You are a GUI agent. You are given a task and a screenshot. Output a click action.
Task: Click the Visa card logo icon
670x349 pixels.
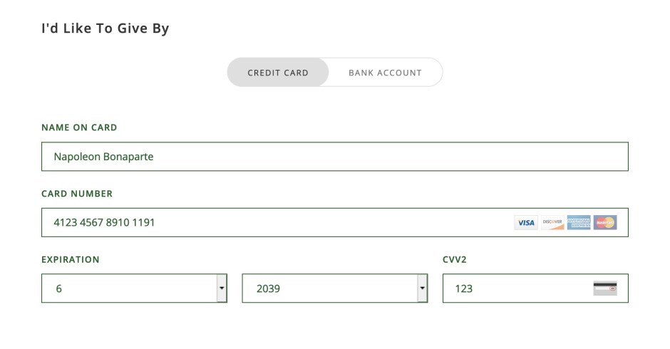tap(526, 223)
